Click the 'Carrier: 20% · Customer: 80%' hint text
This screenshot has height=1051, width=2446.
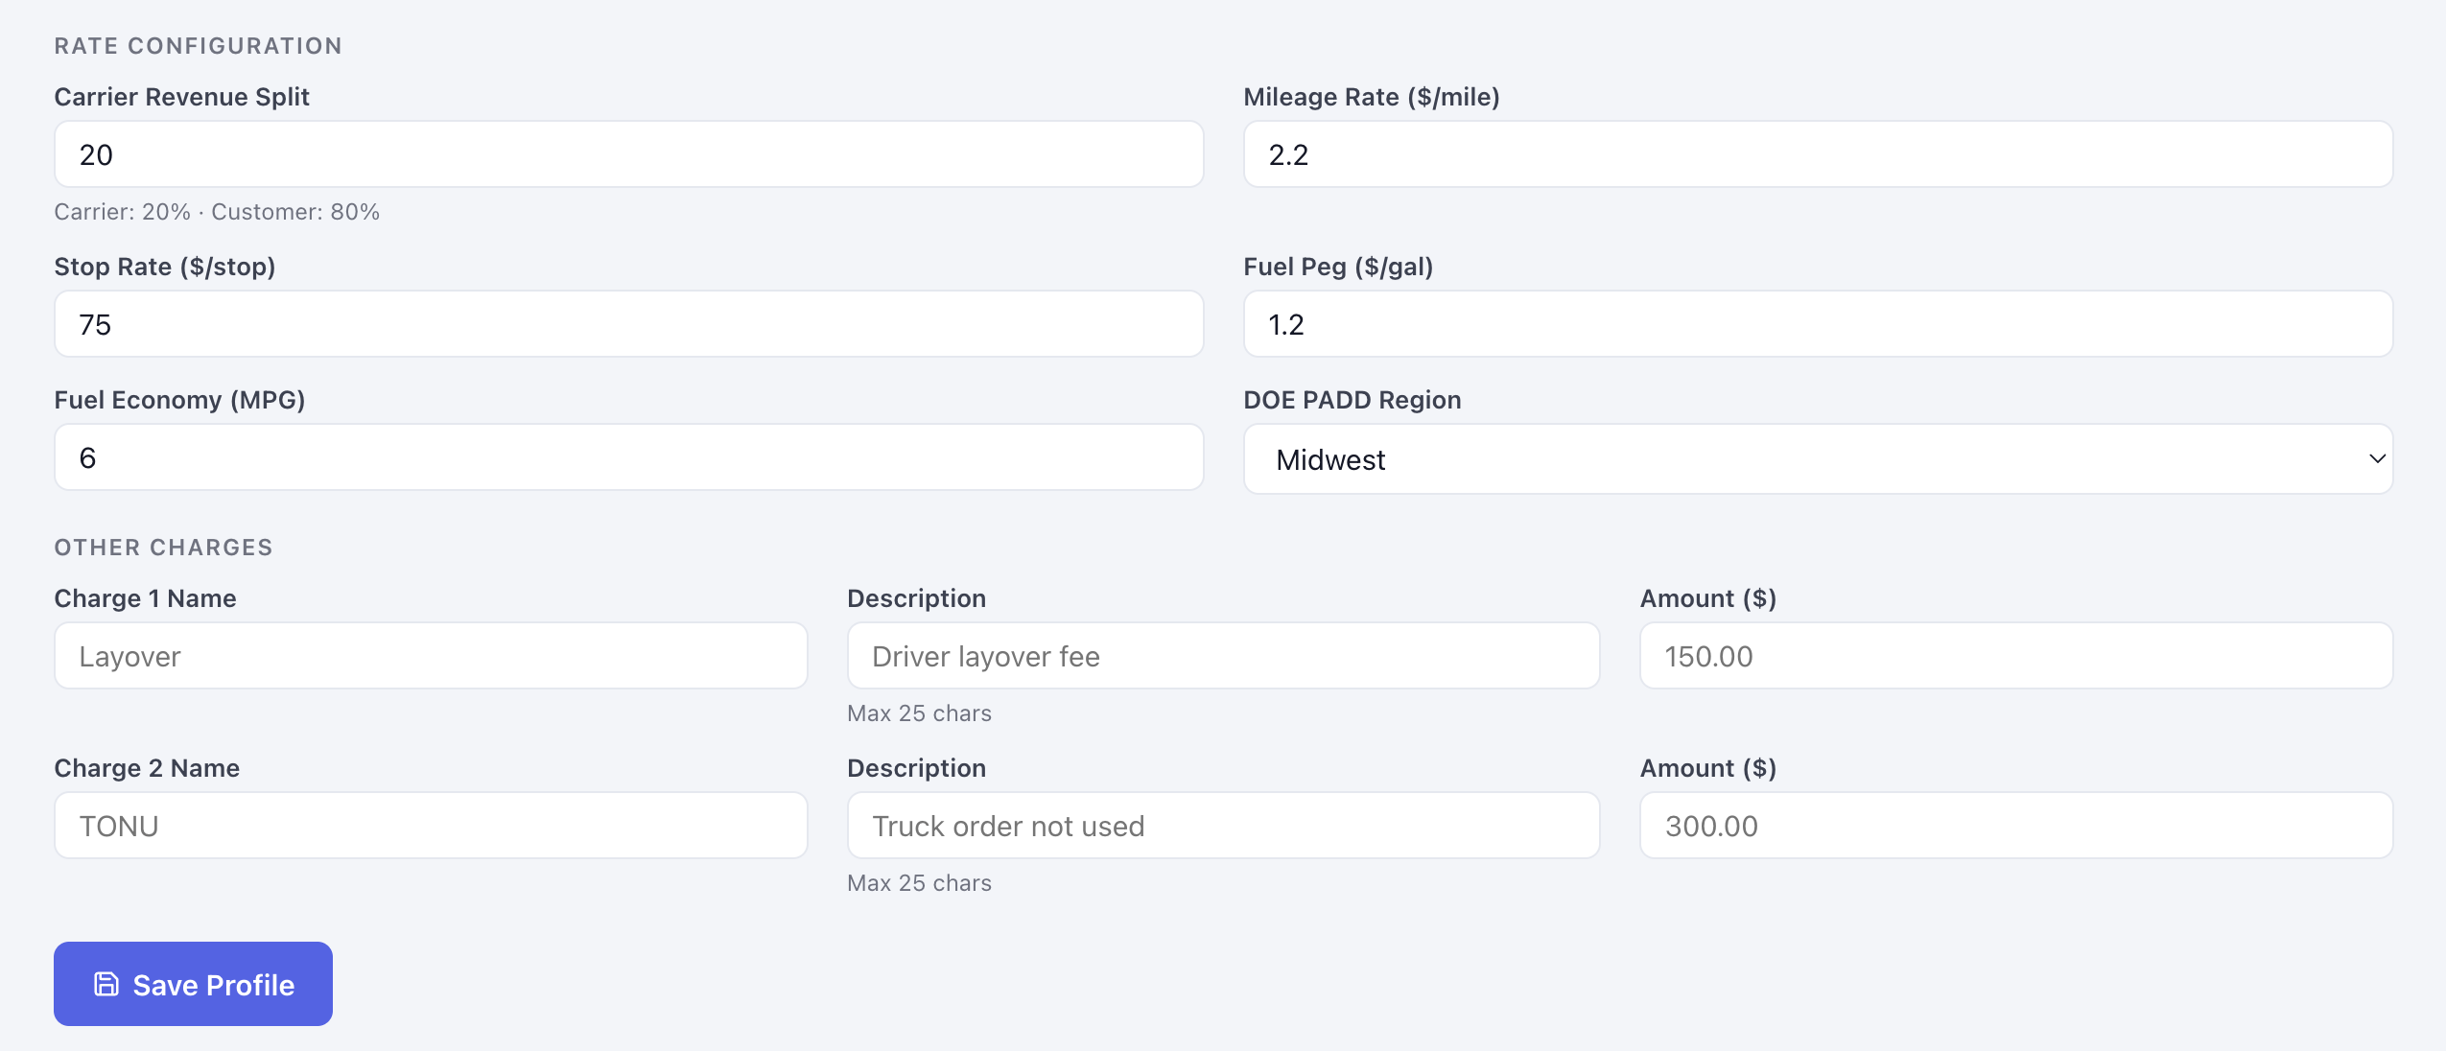tap(217, 212)
